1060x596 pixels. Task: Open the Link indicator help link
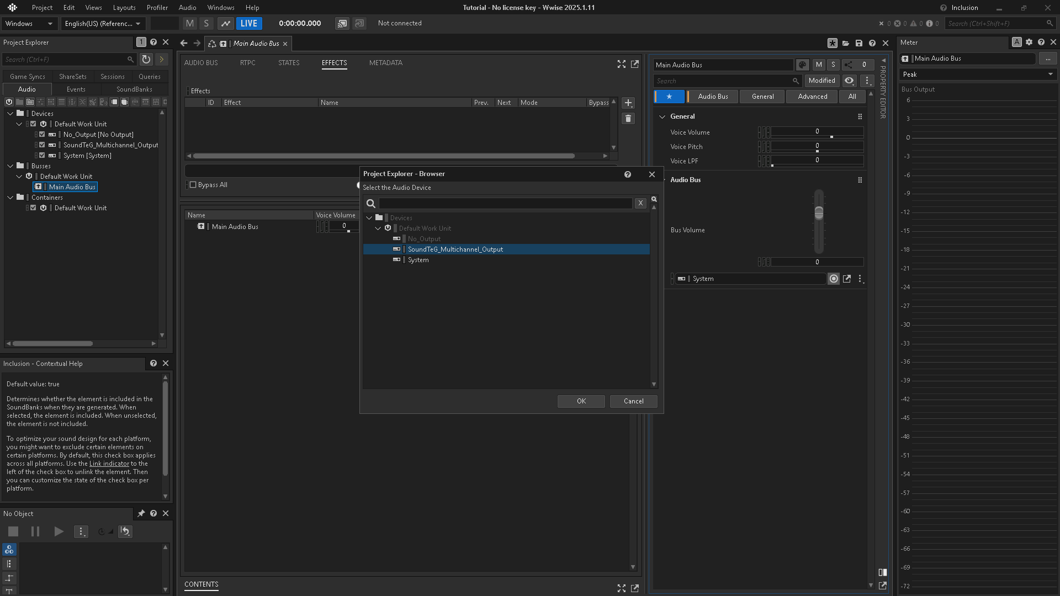tap(109, 464)
